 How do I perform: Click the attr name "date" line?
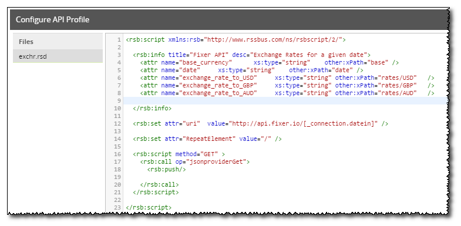252,70
